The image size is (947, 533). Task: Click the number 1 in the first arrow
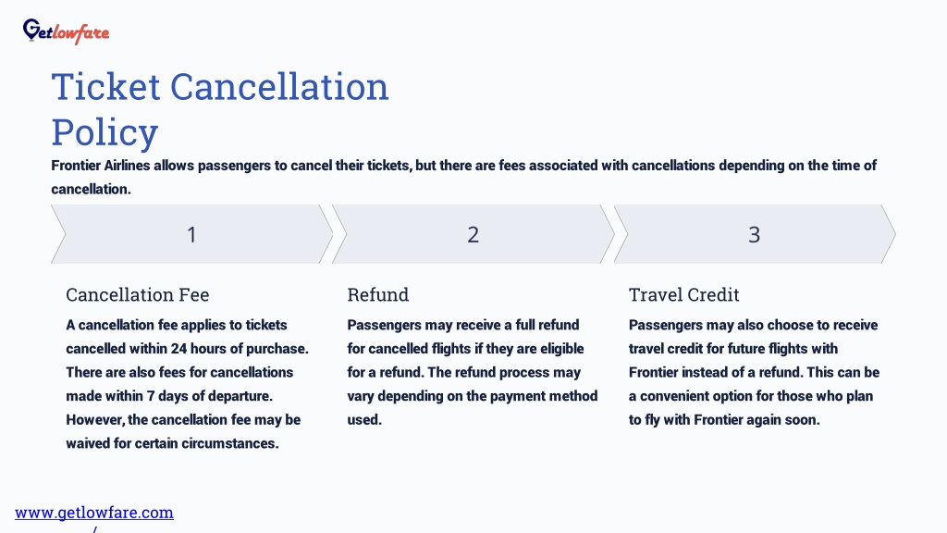click(x=191, y=234)
